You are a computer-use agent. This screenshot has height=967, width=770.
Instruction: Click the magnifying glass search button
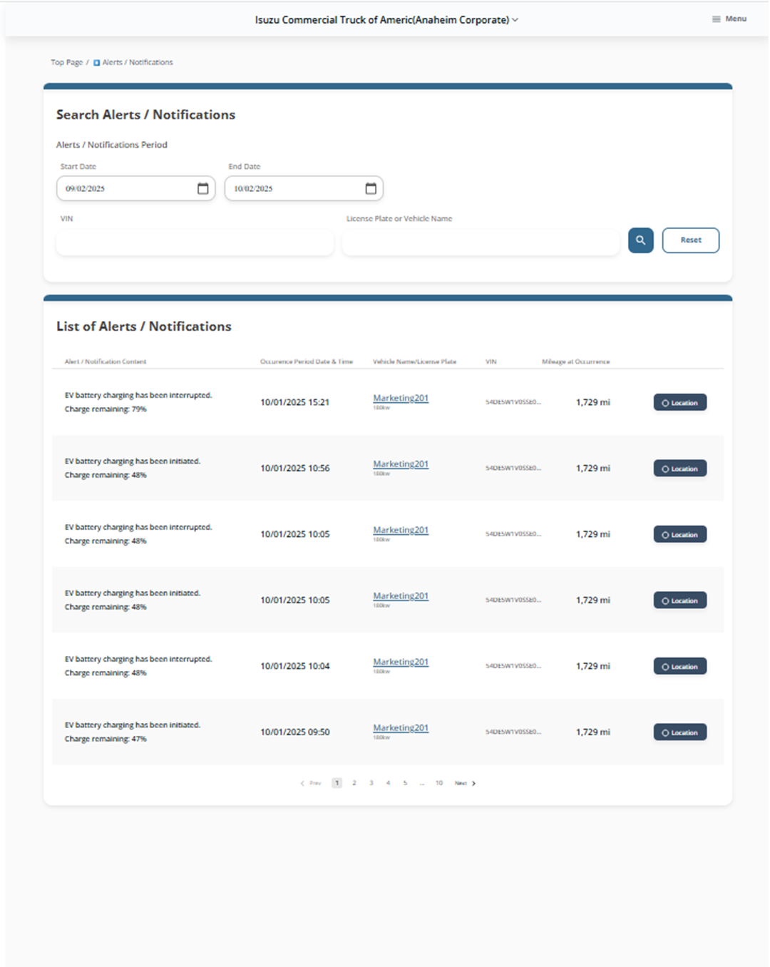pos(640,240)
